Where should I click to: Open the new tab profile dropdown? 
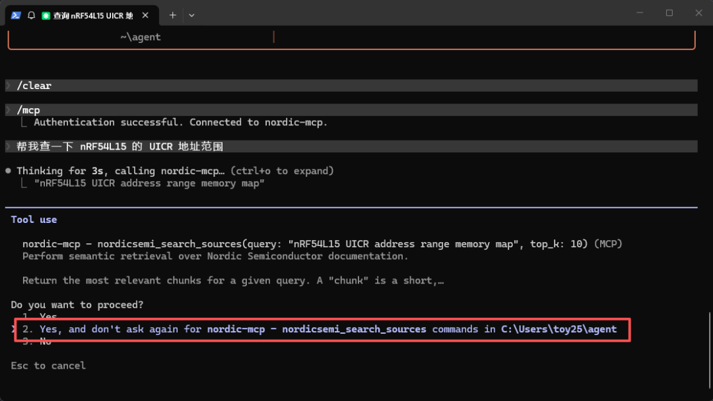(191, 15)
